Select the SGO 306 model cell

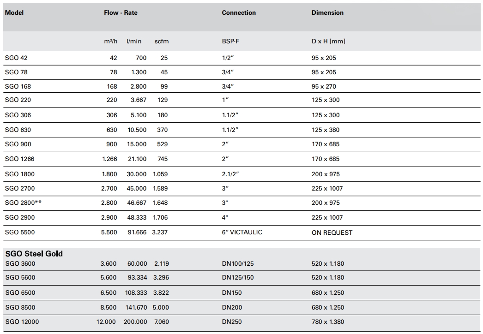point(18,115)
